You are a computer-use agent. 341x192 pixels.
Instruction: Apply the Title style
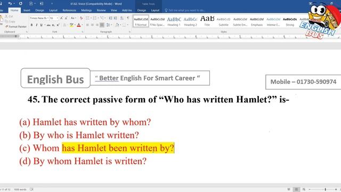click(x=207, y=21)
